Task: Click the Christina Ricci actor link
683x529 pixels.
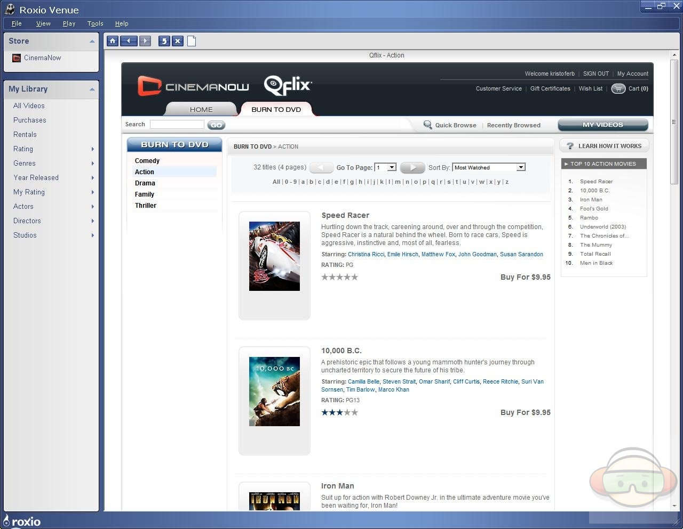Action: 366,255
